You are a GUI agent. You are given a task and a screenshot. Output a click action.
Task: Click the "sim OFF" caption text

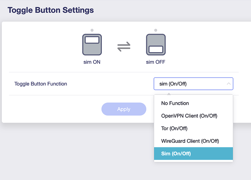pyautogui.click(x=156, y=62)
